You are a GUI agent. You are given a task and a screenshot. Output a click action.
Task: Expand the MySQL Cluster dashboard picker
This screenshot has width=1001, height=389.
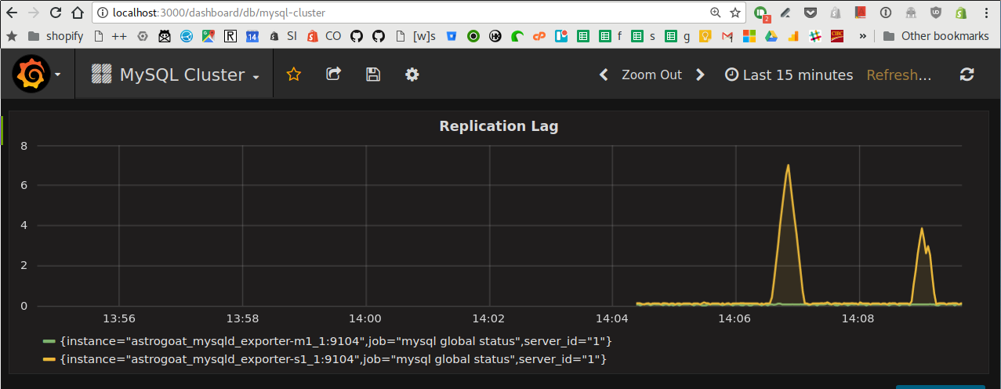click(176, 75)
